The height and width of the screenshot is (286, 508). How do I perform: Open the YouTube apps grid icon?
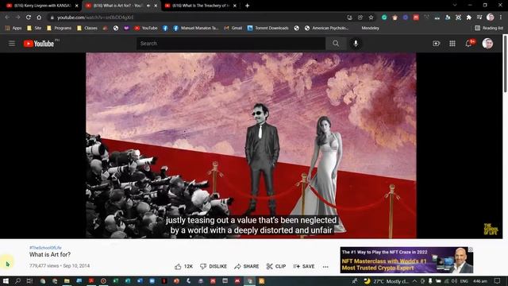point(452,44)
